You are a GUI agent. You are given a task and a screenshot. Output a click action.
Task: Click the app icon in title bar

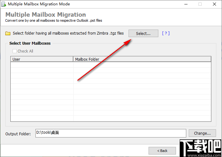(x=4, y=4)
